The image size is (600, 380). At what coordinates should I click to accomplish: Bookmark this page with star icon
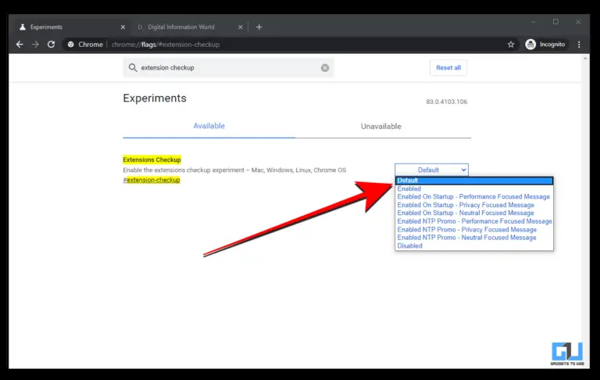pos(511,45)
